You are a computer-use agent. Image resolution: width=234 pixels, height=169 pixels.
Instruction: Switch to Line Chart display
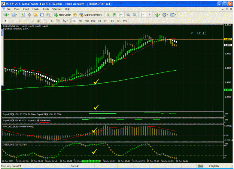pos(121,15)
